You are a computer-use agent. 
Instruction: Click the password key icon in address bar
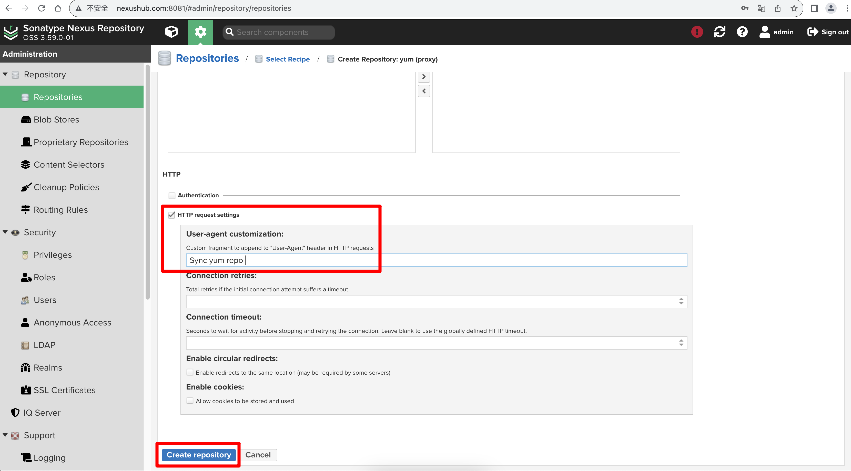click(745, 8)
